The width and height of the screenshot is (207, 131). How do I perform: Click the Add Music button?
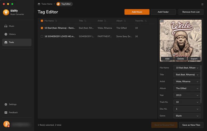pos(137,12)
